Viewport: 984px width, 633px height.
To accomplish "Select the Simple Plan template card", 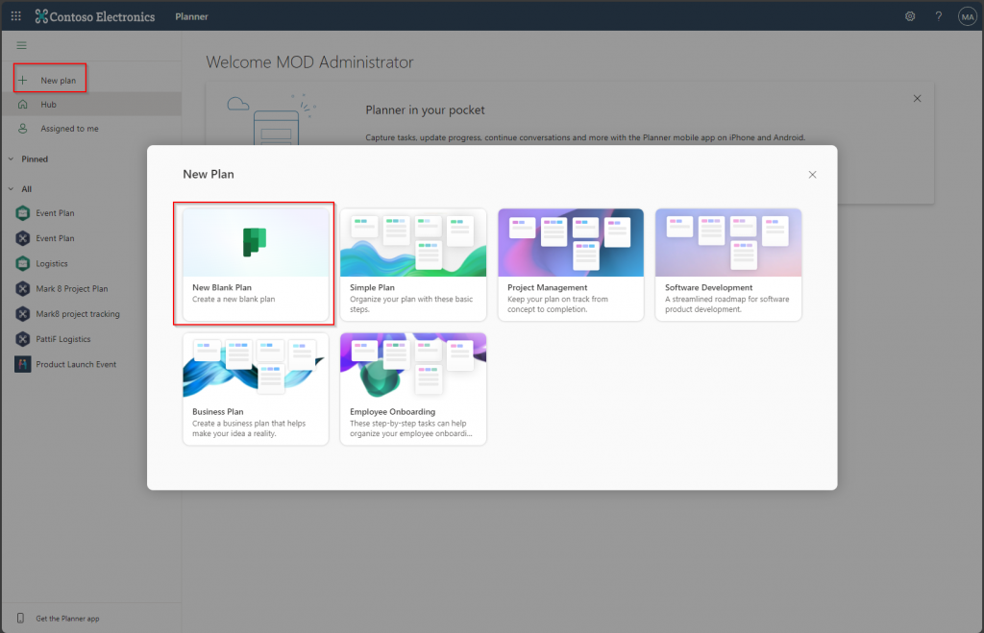I will pyautogui.click(x=413, y=265).
